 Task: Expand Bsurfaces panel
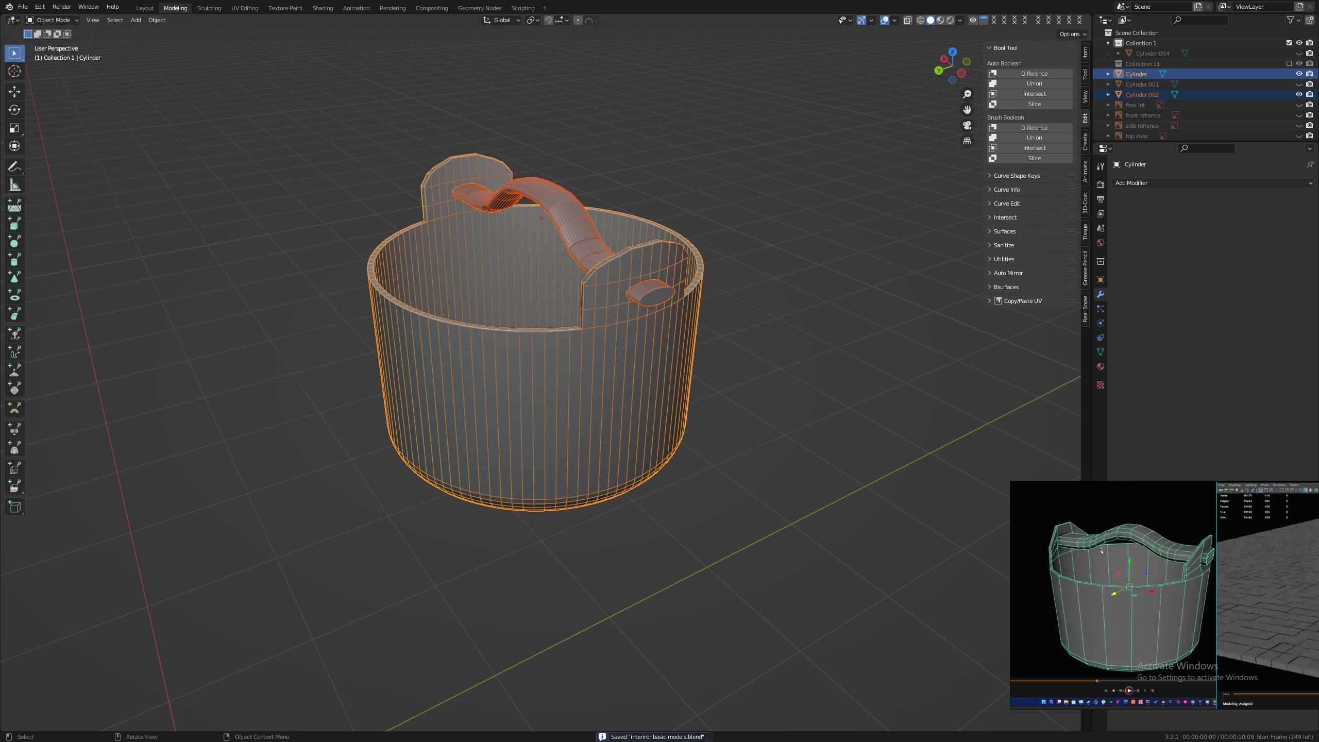[x=1006, y=287]
